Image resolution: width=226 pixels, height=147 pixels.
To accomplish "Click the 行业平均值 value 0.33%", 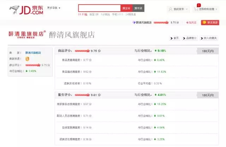I will (158, 84).
